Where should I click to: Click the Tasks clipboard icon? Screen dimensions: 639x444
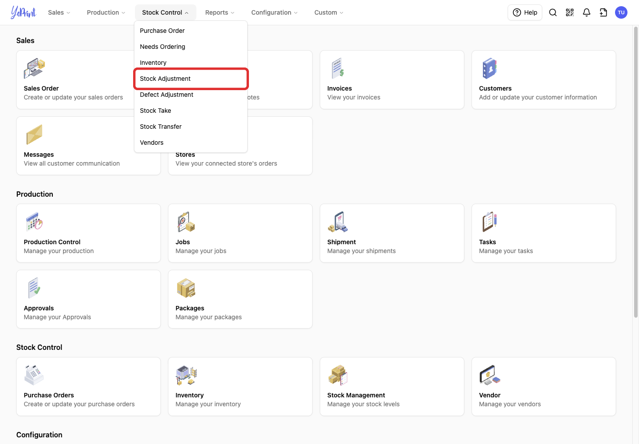489,222
